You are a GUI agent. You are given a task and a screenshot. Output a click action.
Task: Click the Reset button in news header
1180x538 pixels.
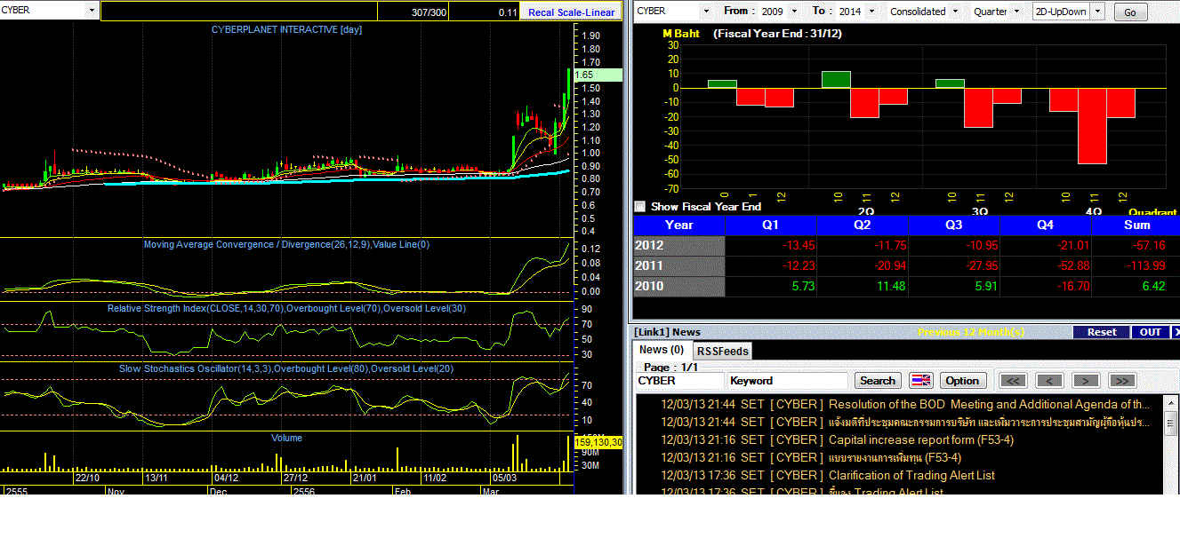click(1102, 331)
